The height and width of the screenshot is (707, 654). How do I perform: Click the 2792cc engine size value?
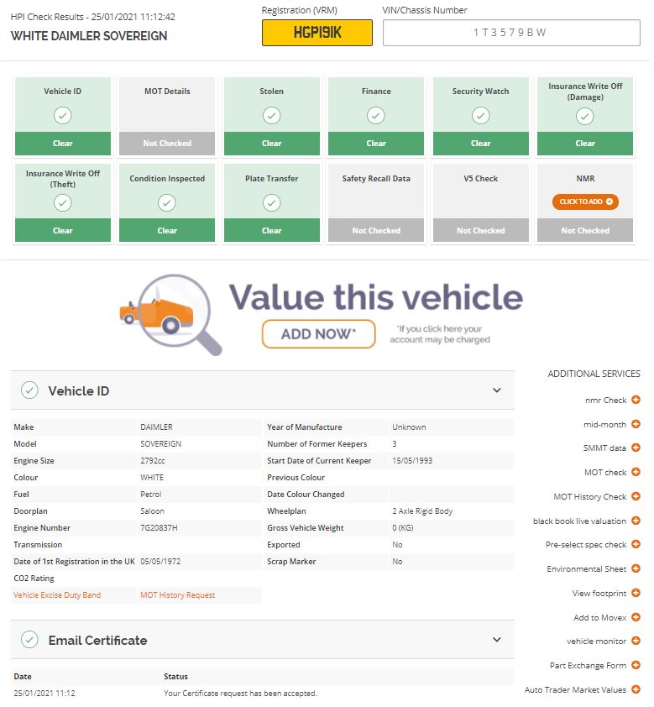(152, 460)
